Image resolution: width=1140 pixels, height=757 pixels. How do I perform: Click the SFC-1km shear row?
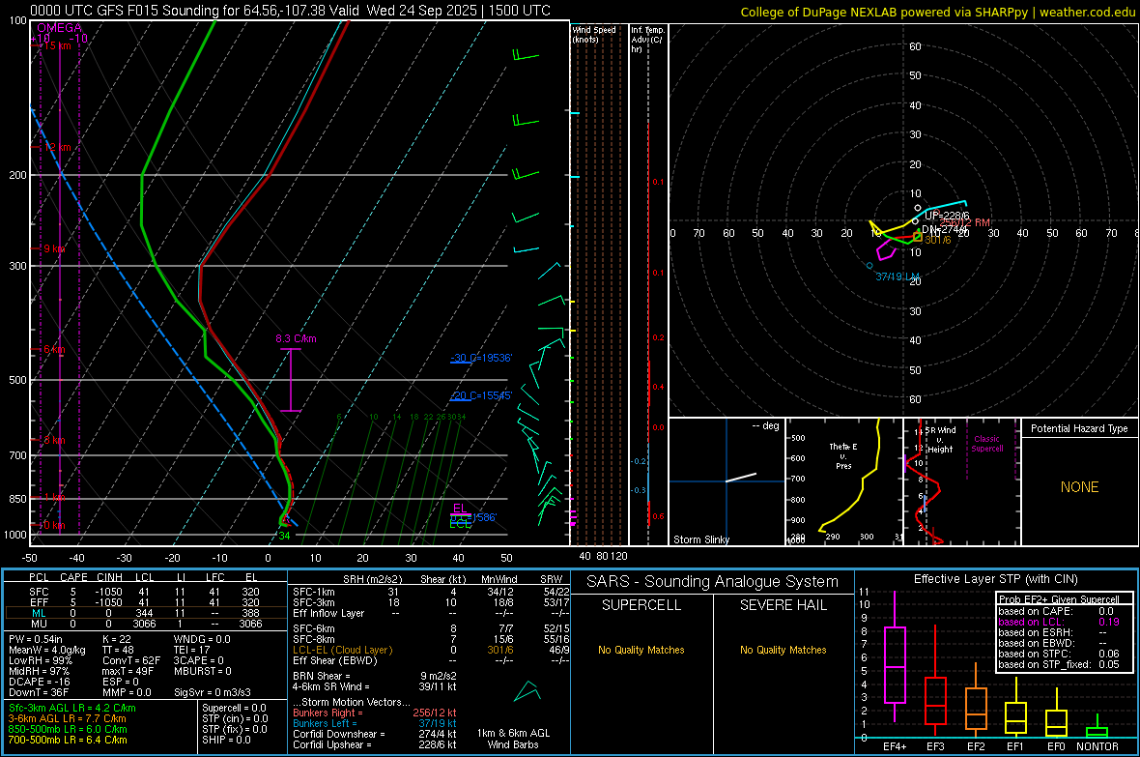click(x=431, y=592)
